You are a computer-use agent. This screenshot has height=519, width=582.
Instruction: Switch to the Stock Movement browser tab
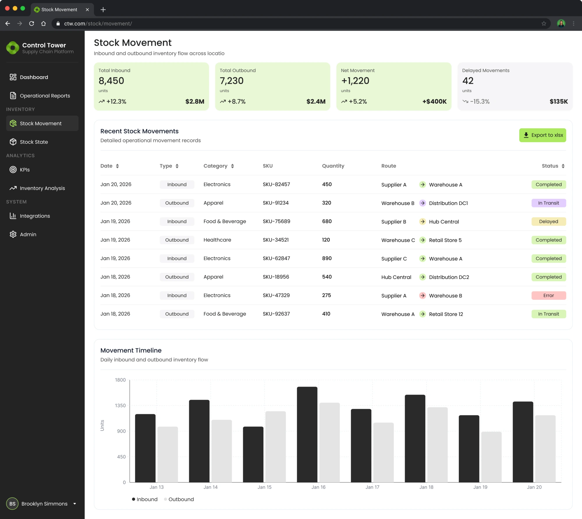point(59,10)
